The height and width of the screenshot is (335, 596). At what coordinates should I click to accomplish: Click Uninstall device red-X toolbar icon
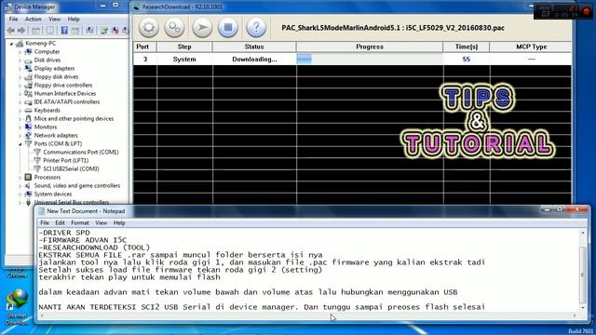115,31
